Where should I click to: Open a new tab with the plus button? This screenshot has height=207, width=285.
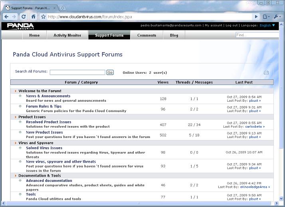(x=62, y=8)
